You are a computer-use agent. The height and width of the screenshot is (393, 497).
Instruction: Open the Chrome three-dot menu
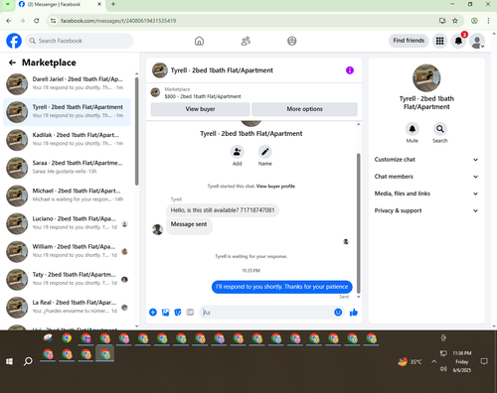point(488,21)
